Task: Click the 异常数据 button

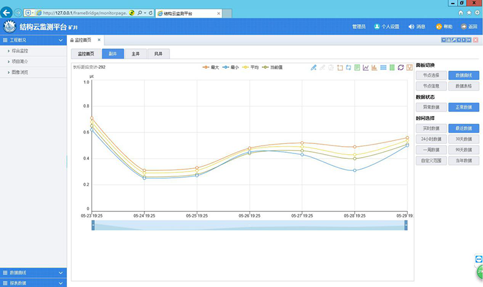Action: [x=431, y=107]
